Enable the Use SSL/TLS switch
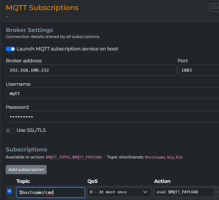Screen dimensions: 219x200 click(x=10, y=130)
